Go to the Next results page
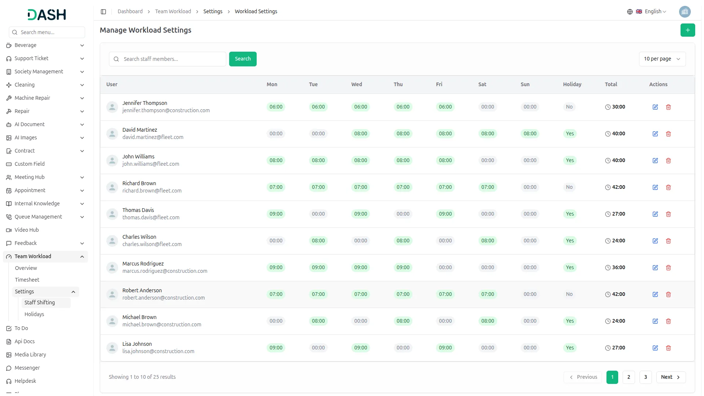Viewport: 704px width, 396px height. click(670, 377)
